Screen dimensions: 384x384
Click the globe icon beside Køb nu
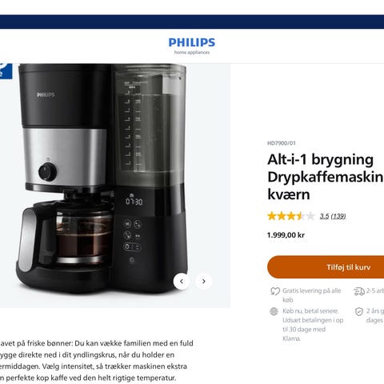tap(274, 311)
